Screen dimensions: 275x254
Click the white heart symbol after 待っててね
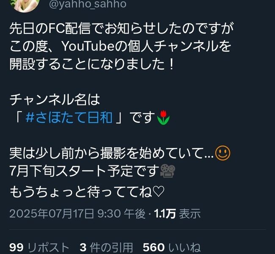pyautogui.click(x=158, y=192)
